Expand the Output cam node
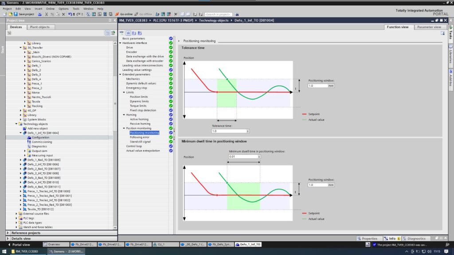The width and height of the screenshot is (454, 255). click(x=25, y=151)
